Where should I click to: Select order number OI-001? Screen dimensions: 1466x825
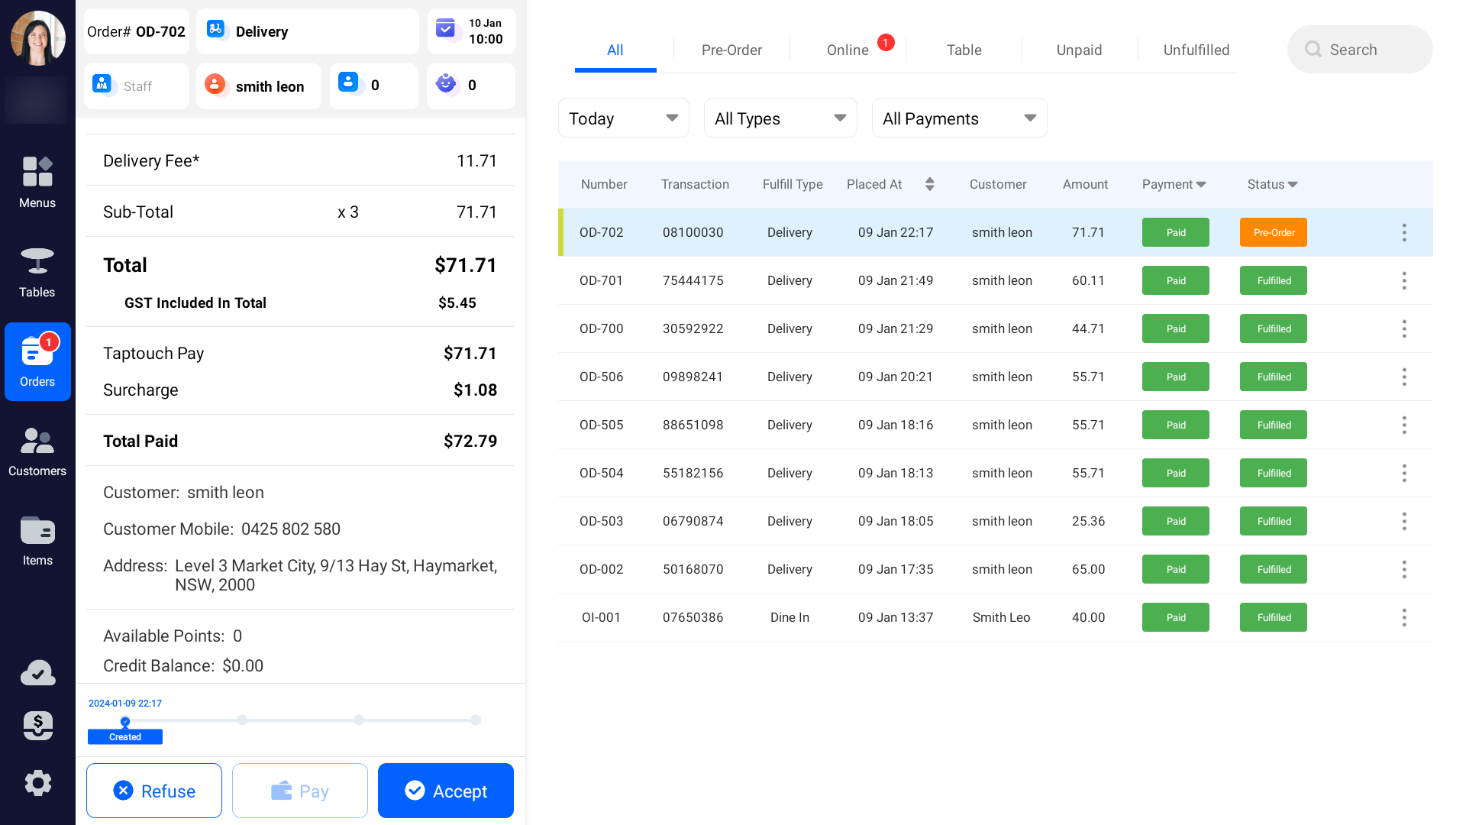[601, 617]
